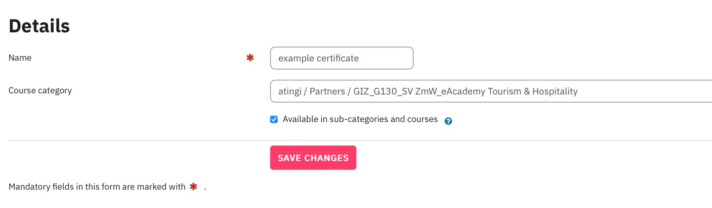Open the Course category dropdown
Image resolution: width=712 pixels, height=208 pixels.
coord(491,91)
